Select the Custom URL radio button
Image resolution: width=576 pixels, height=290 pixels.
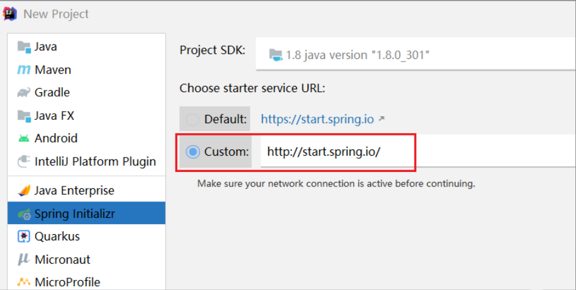click(192, 152)
